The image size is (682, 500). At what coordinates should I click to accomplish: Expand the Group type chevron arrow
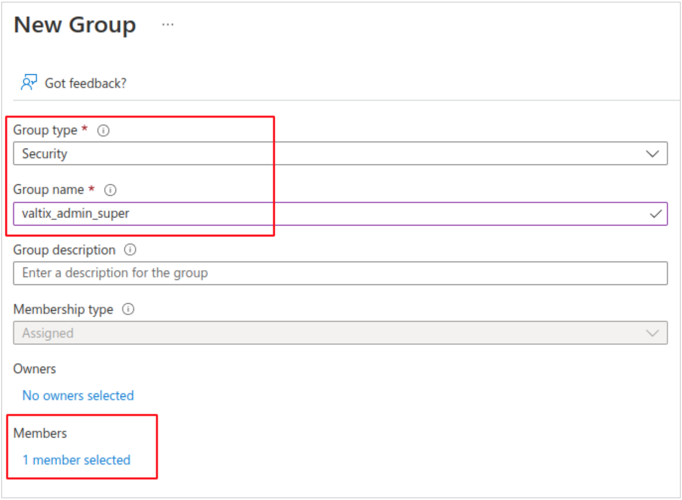653,154
